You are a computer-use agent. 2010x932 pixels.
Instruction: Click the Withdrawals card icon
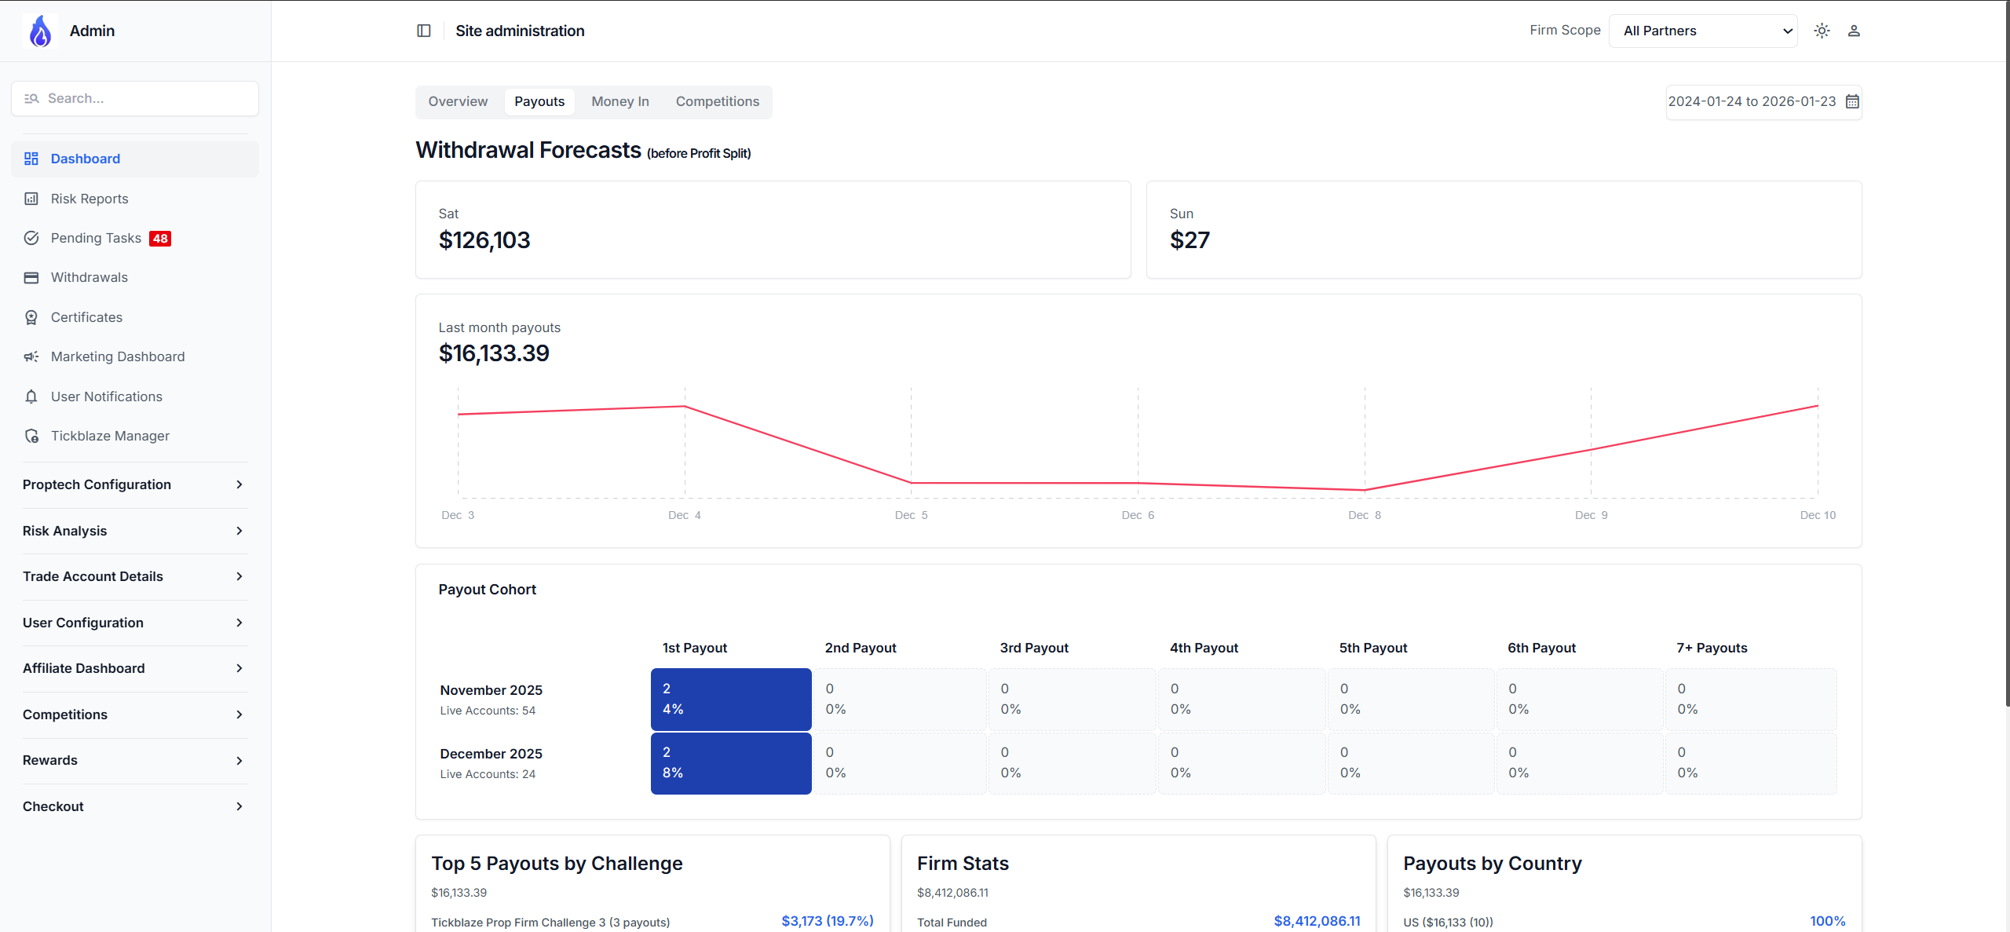[x=31, y=277]
